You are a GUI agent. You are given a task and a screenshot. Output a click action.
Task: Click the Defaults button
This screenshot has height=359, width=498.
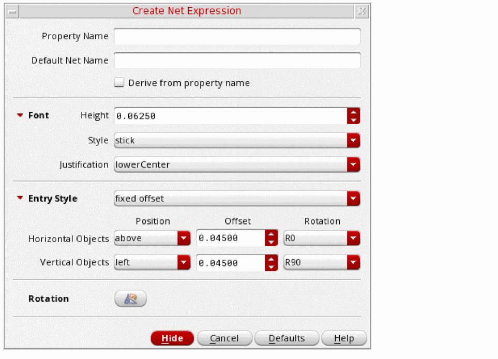coord(287,338)
